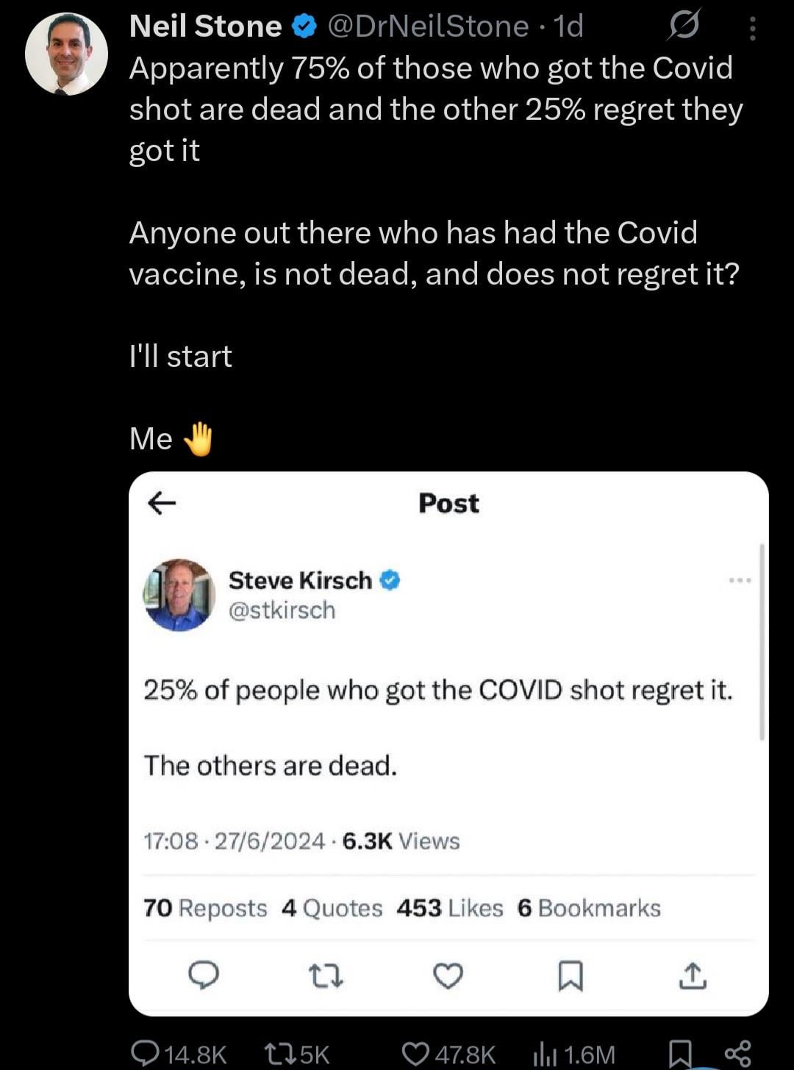Open the three-dot more options menu

click(752, 28)
